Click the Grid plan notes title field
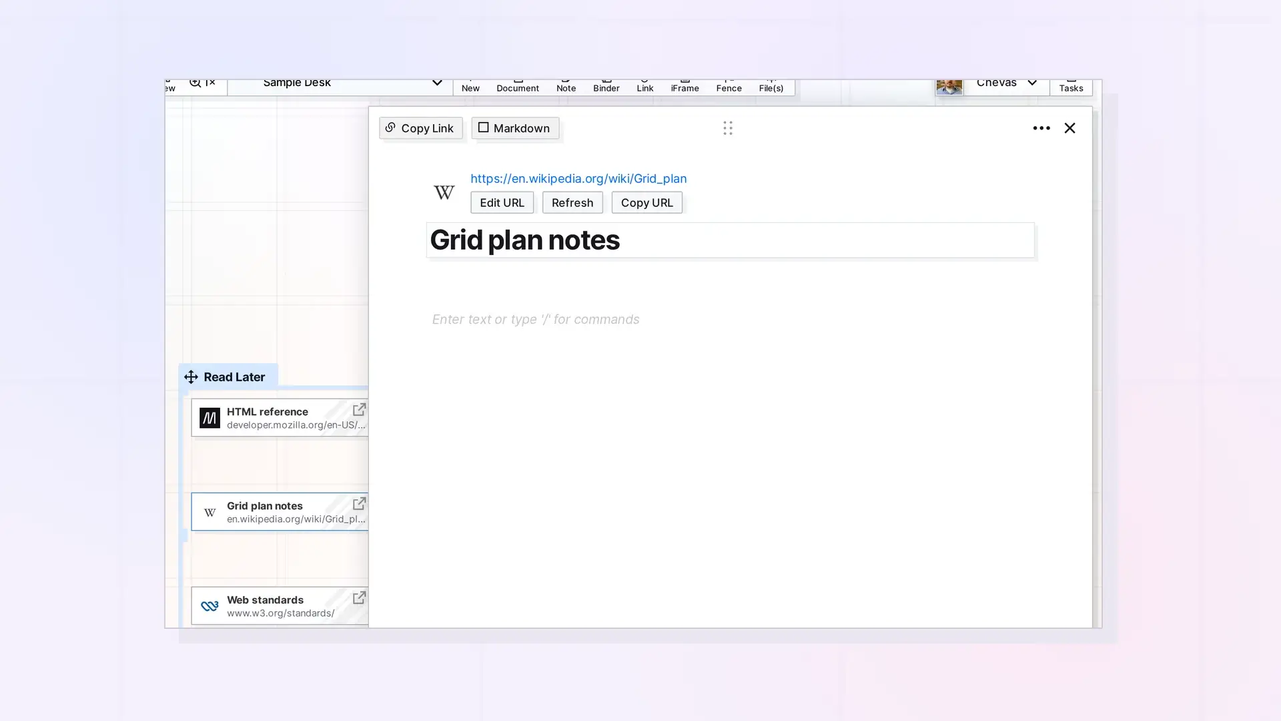Image resolution: width=1281 pixels, height=721 pixels. (730, 240)
